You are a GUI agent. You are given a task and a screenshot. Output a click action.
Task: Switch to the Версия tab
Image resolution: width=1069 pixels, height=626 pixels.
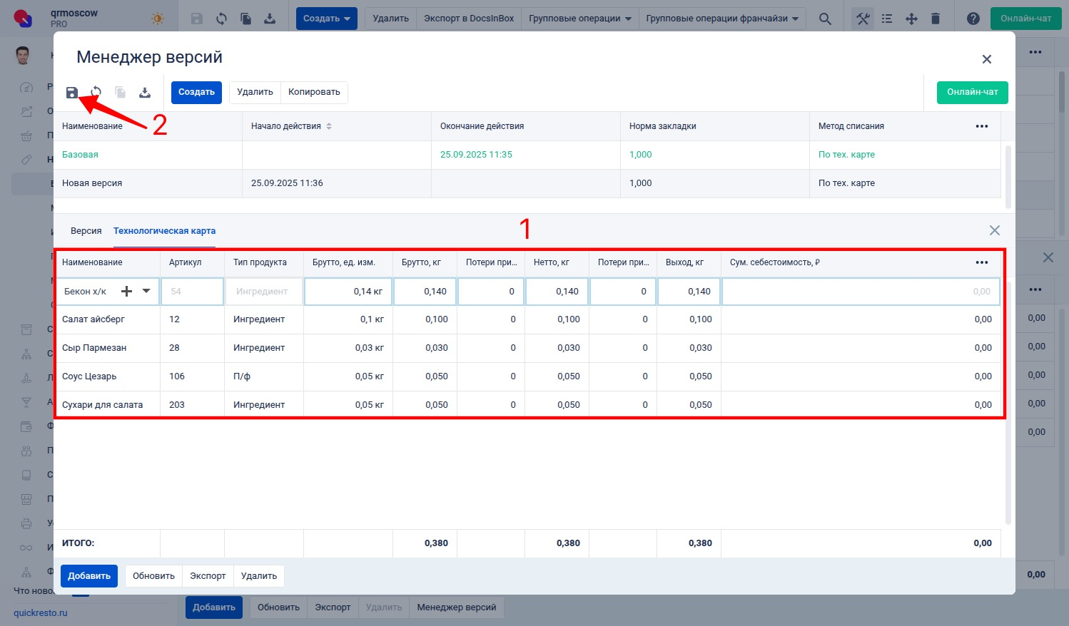tap(86, 231)
